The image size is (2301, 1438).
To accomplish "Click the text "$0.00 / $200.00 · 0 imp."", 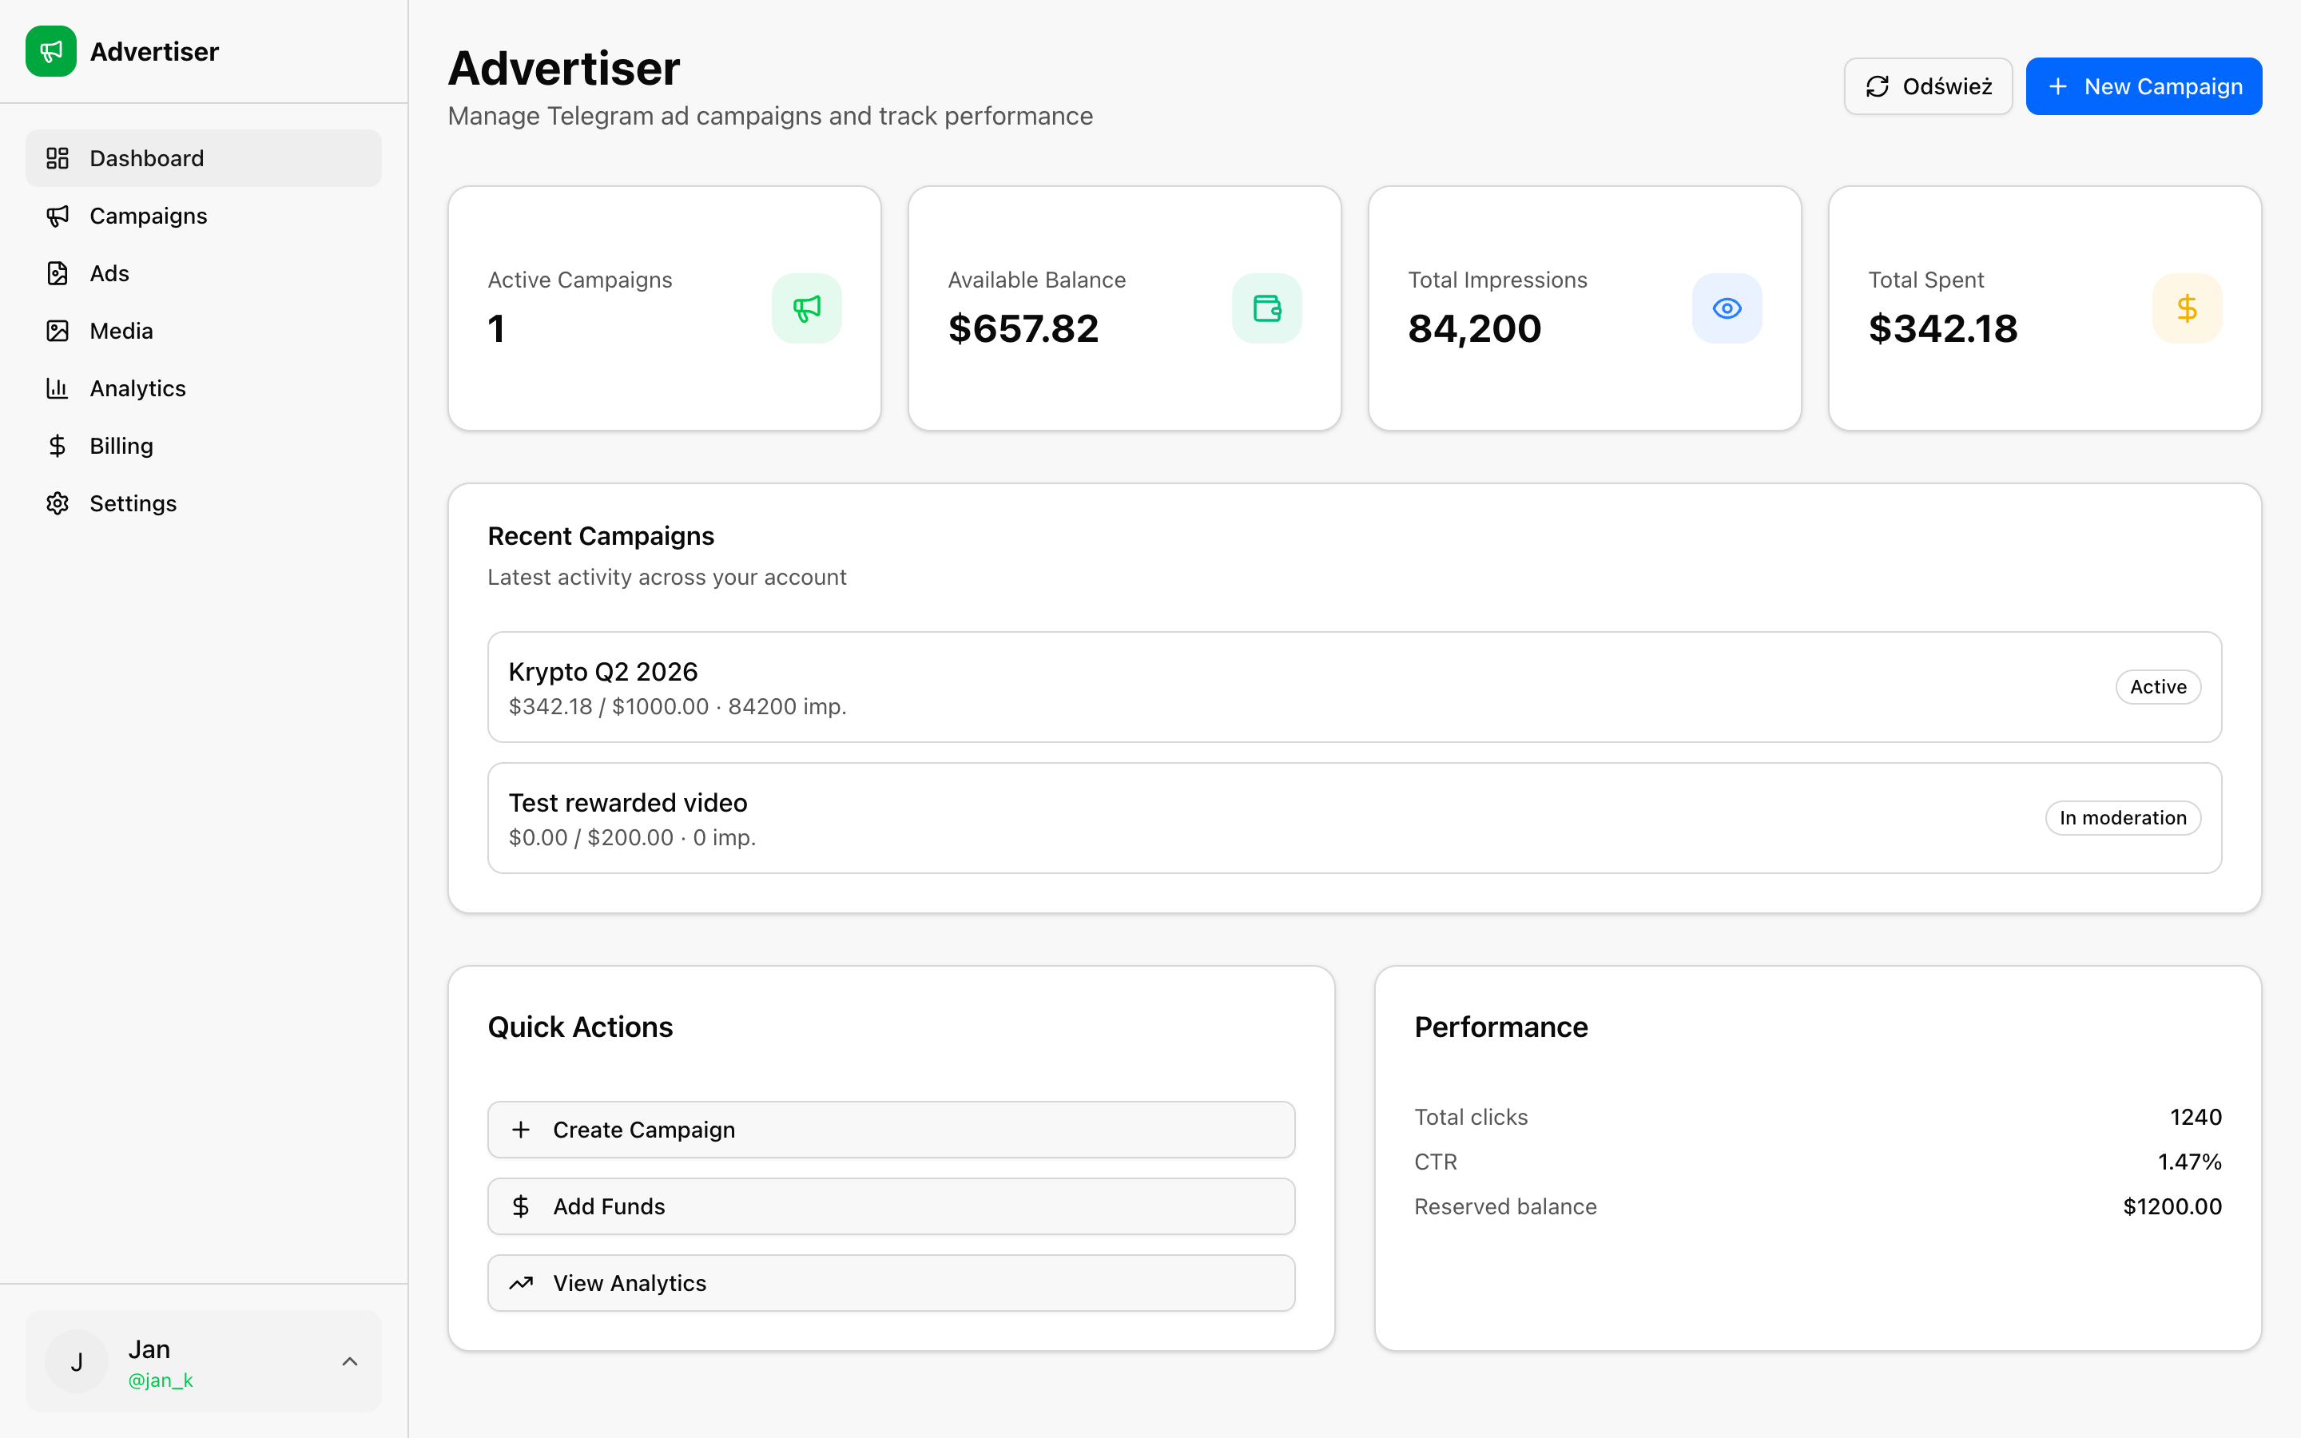I will pyautogui.click(x=632, y=838).
